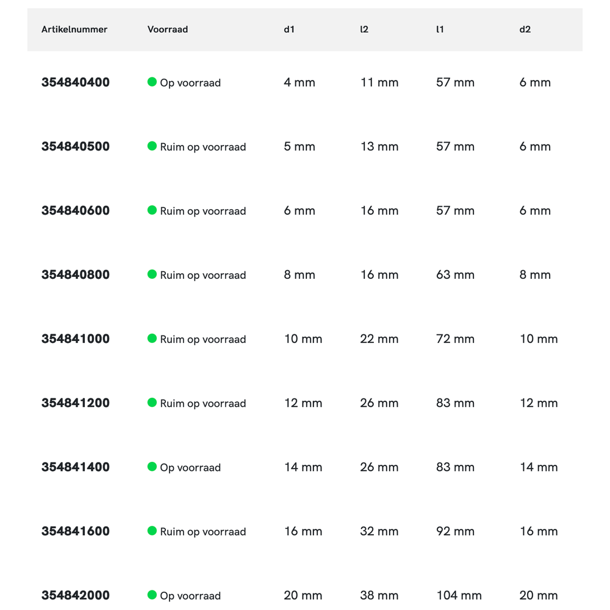This screenshot has height=610, width=610.
Task: Click green stock dot for article 354840400
Action: pos(152,82)
